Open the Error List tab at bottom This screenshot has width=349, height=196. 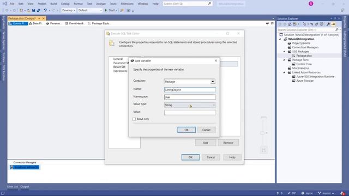[13, 187]
